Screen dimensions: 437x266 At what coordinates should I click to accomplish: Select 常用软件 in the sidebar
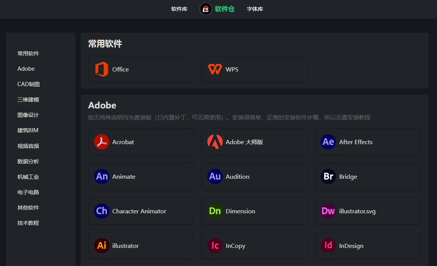[28, 53]
